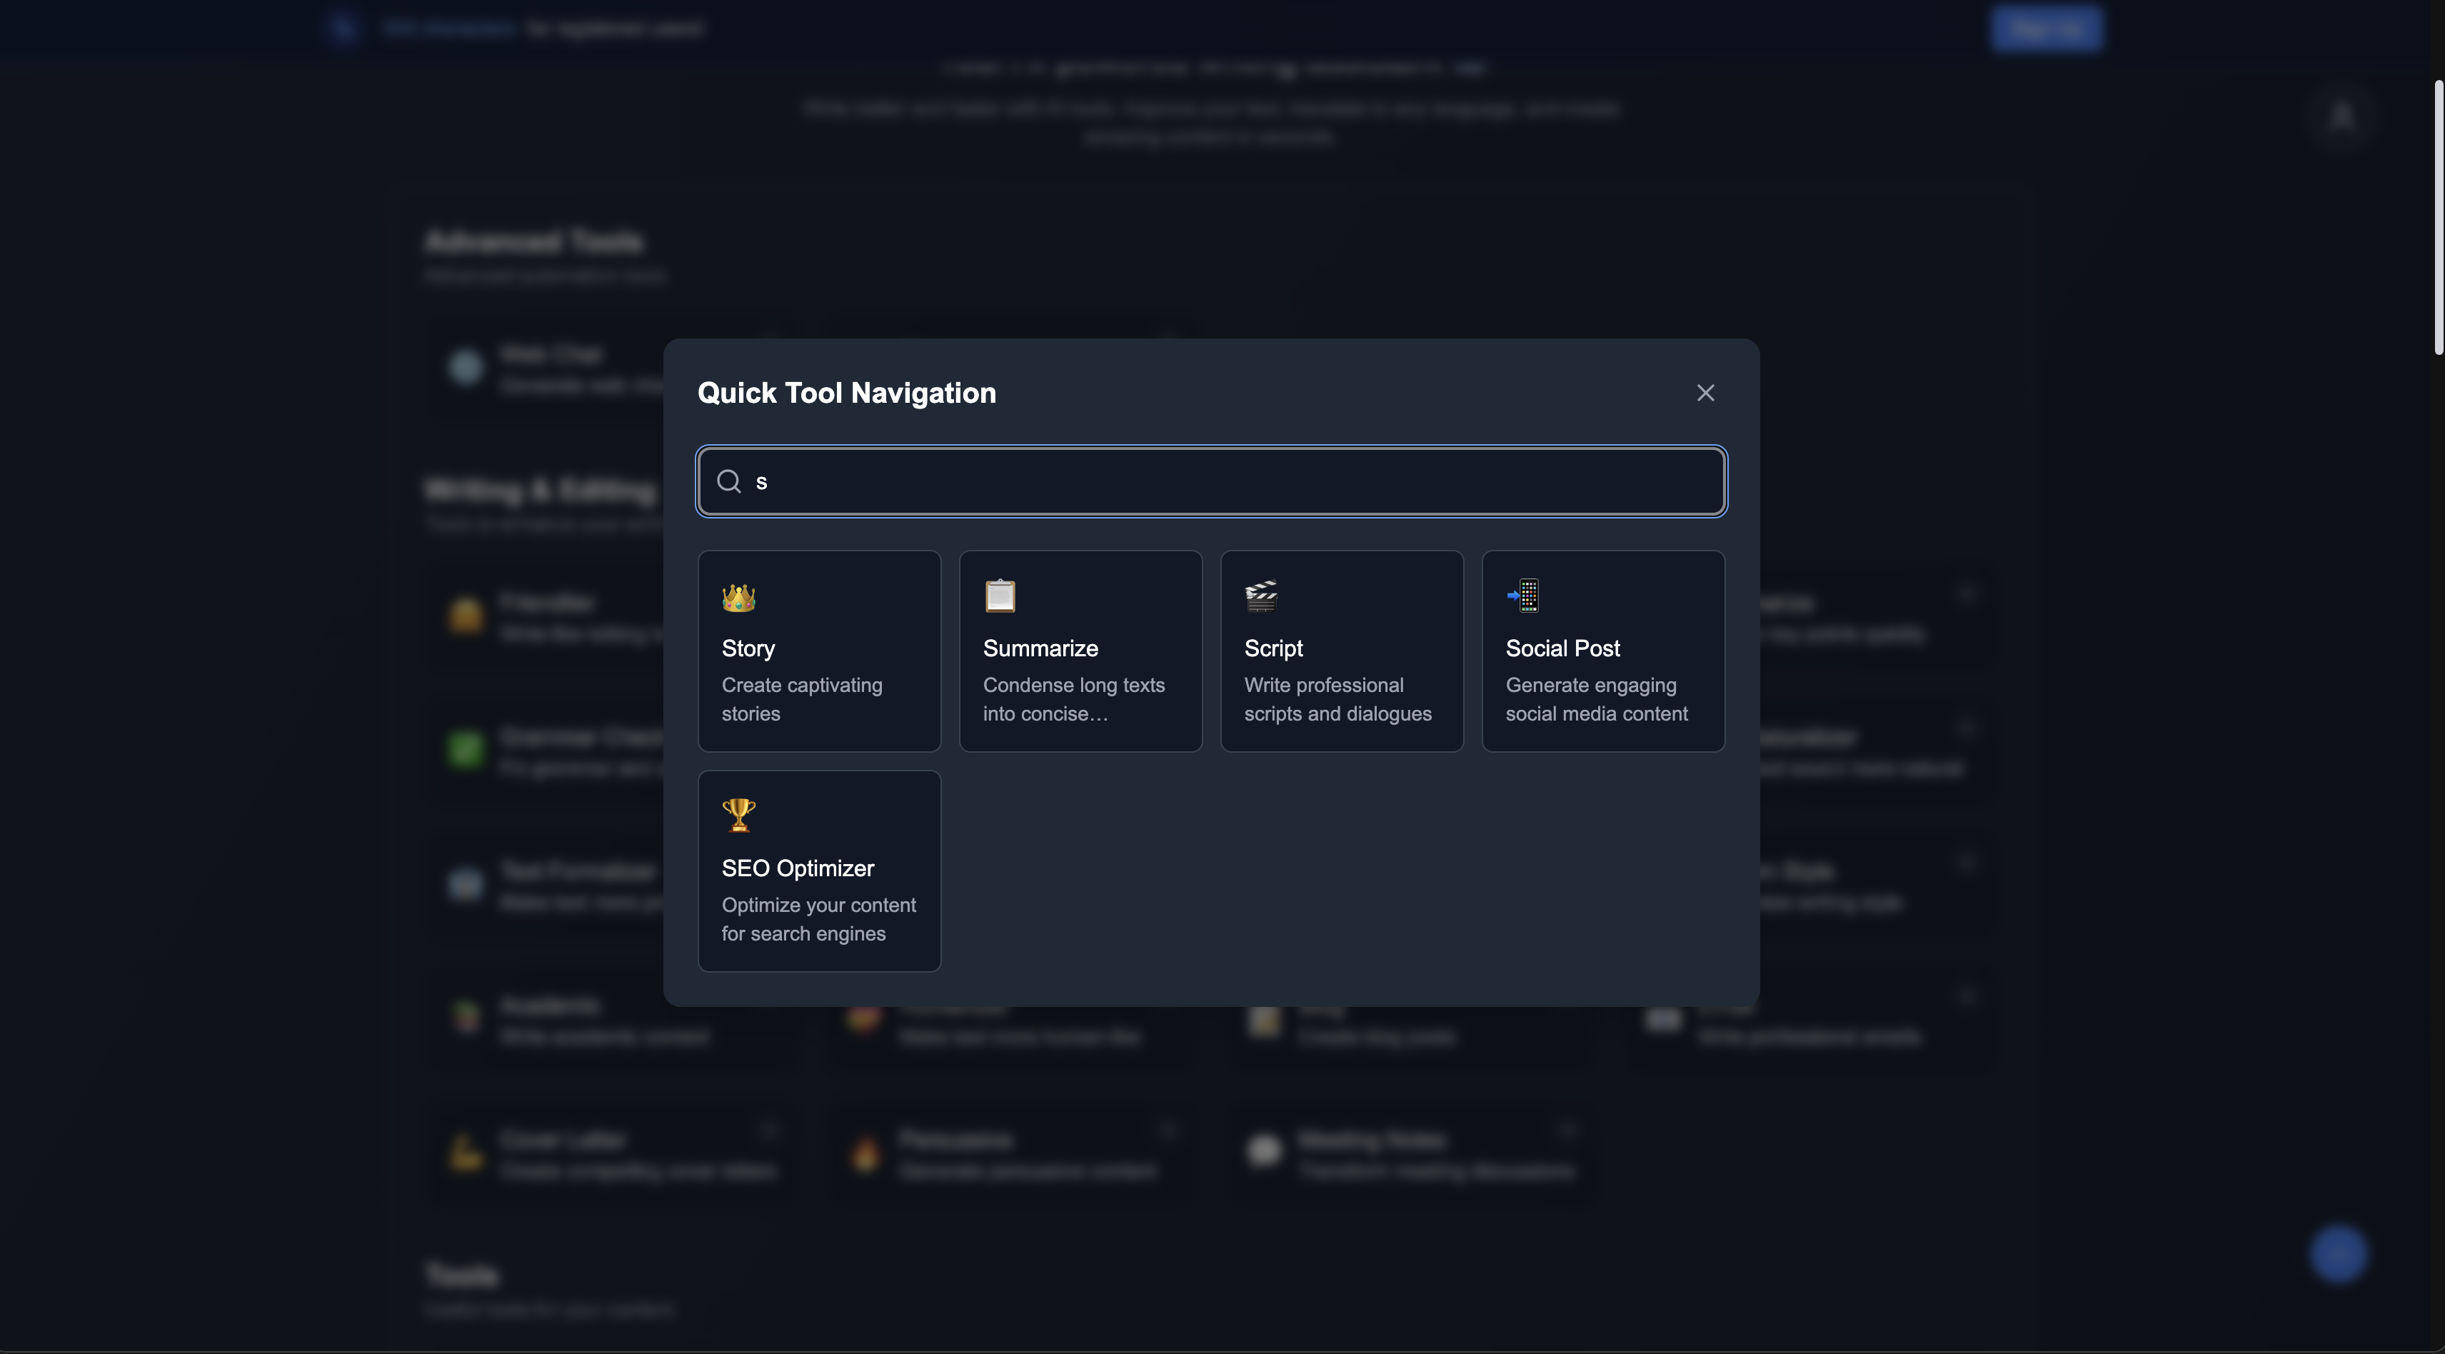
Task: Click the blue site name link in the header
Action: coord(448,28)
